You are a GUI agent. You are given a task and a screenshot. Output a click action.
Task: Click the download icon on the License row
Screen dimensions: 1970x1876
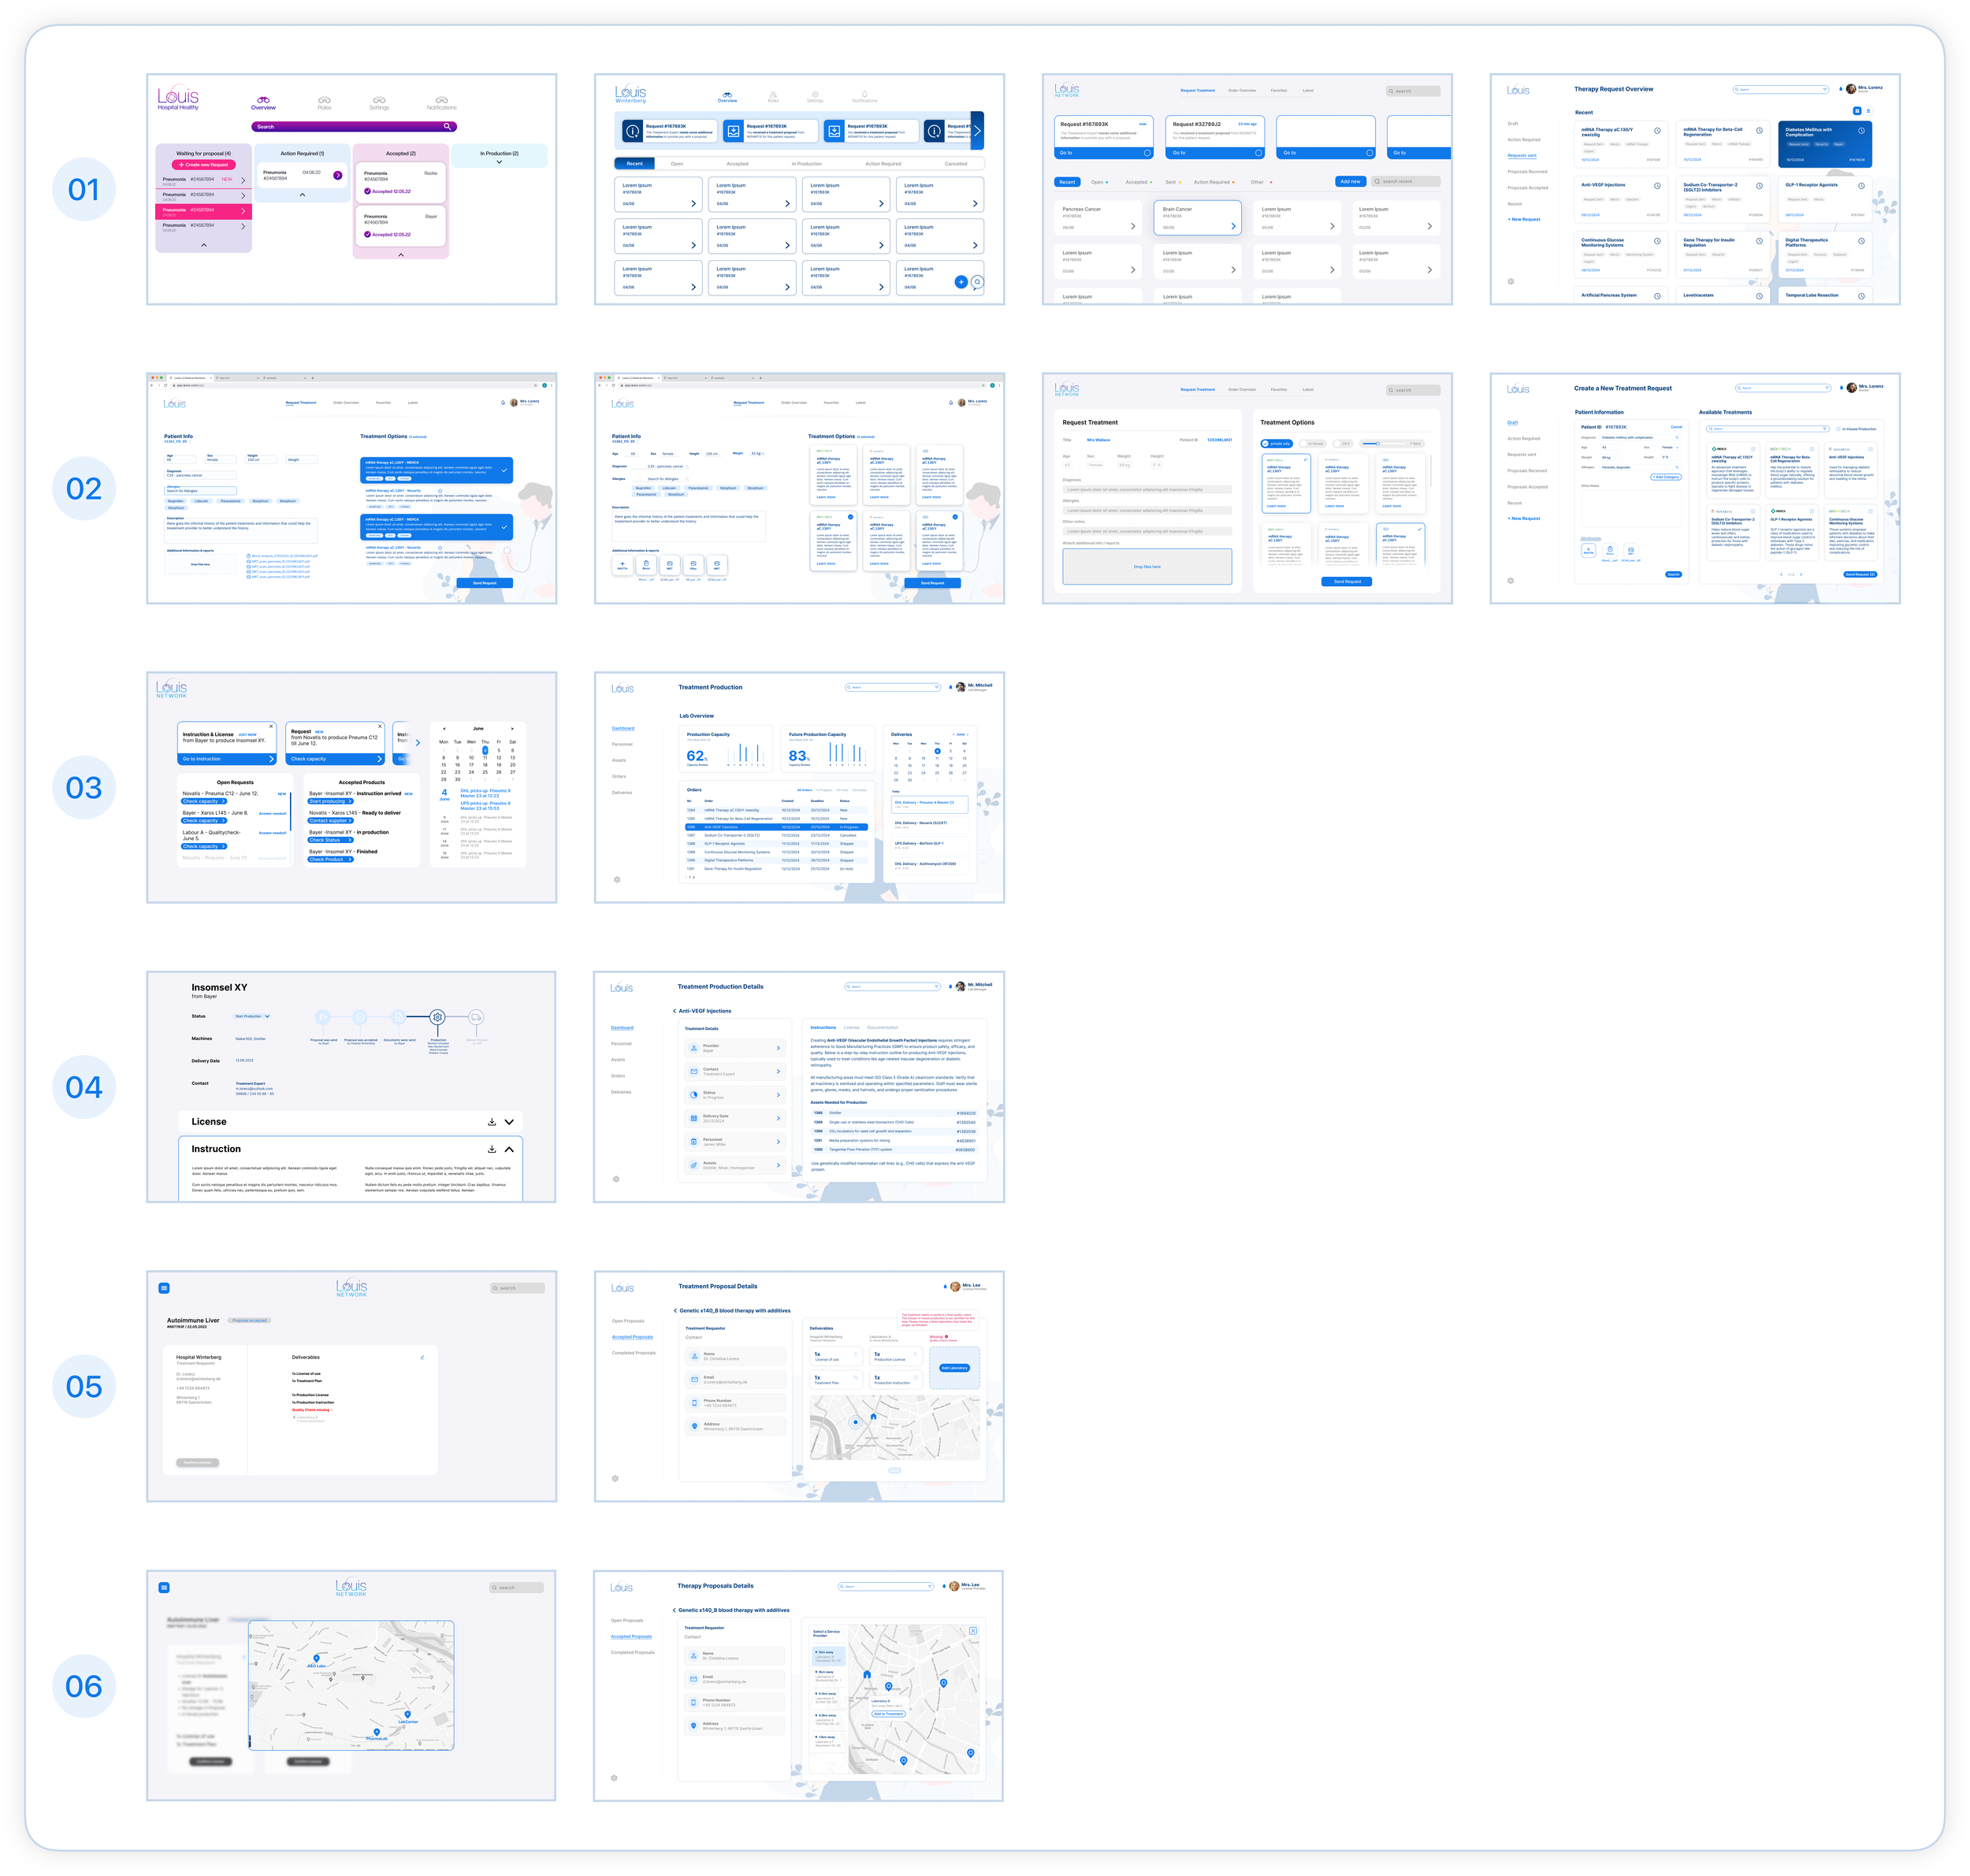[x=491, y=1122]
